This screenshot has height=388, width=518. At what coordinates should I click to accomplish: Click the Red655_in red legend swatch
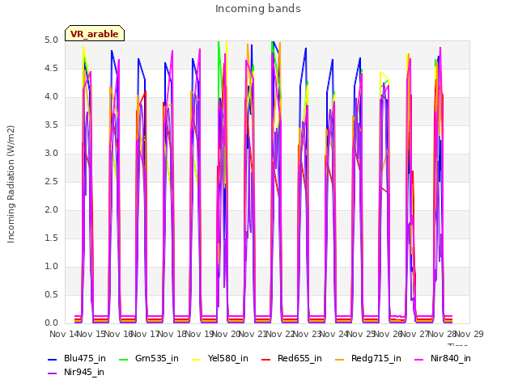(266, 360)
